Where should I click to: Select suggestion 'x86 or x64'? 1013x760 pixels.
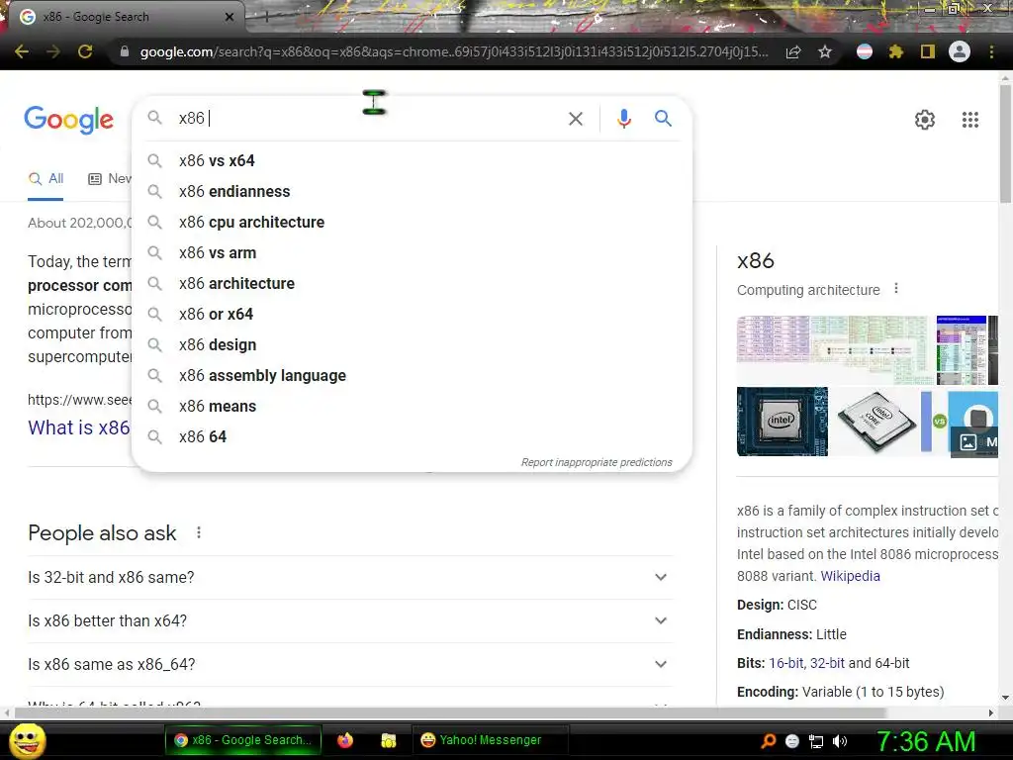tap(412, 314)
